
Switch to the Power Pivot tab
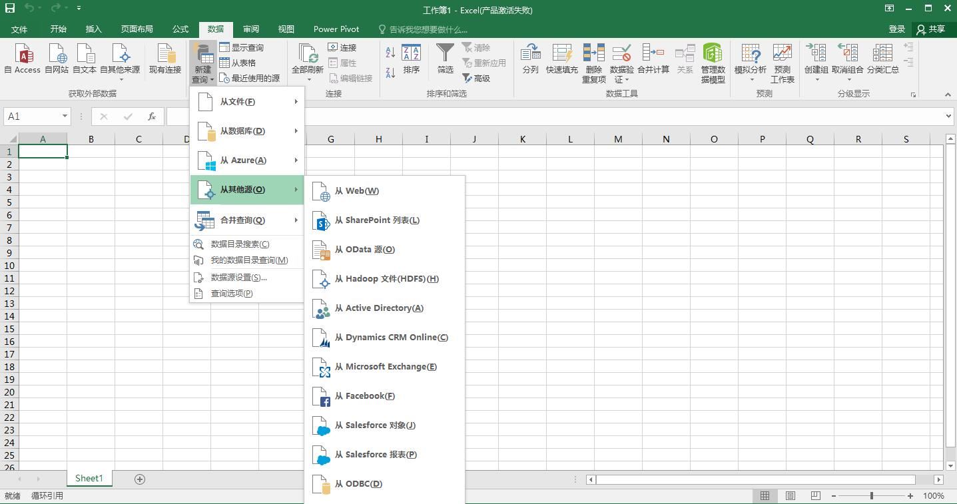pos(336,29)
